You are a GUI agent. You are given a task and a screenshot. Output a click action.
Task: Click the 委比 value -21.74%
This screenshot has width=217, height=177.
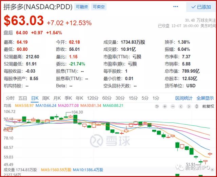click(77, 64)
